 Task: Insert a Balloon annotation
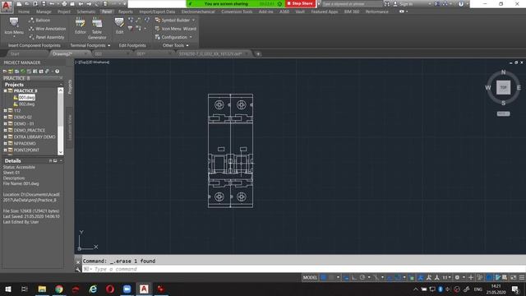[x=39, y=20]
